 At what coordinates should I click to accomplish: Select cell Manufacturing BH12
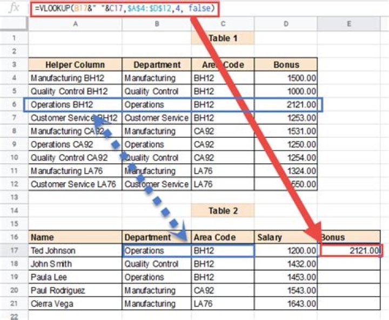75,78
